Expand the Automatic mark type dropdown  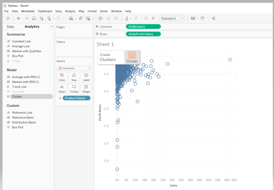74,68
